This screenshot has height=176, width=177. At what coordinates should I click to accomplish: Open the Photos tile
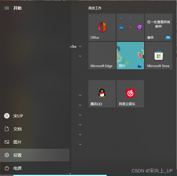[x=130, y=56]
